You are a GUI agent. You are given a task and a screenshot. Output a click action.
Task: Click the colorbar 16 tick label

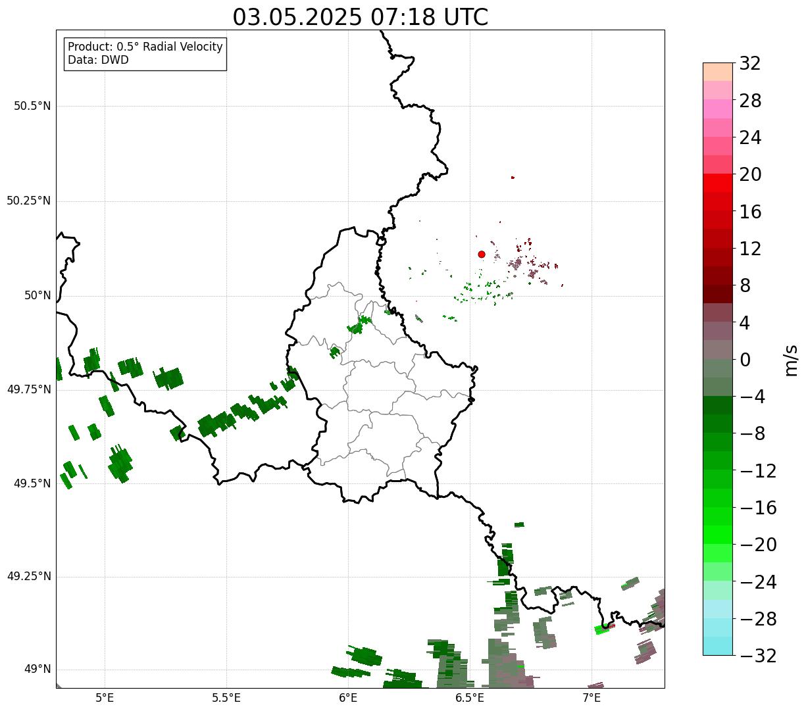(750, 212)
